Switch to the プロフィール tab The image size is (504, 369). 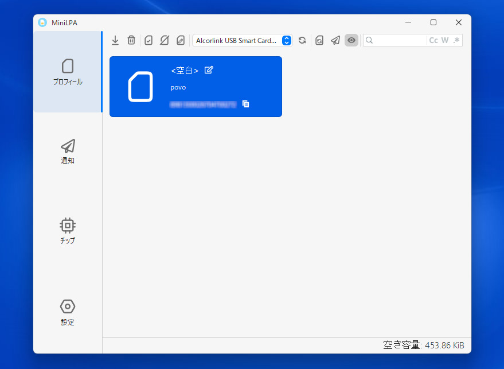tap(68, 72)
